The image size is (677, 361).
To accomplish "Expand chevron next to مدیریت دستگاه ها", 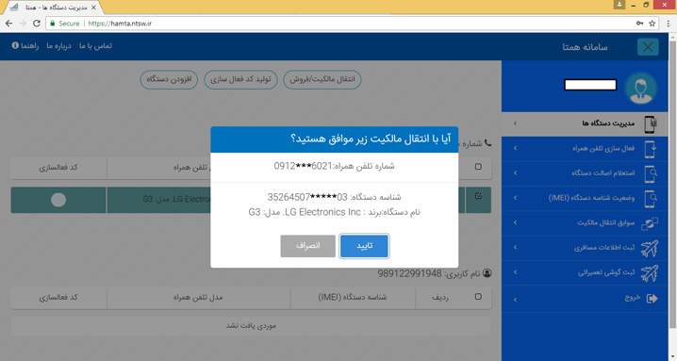I will click(x=515, y=123).
